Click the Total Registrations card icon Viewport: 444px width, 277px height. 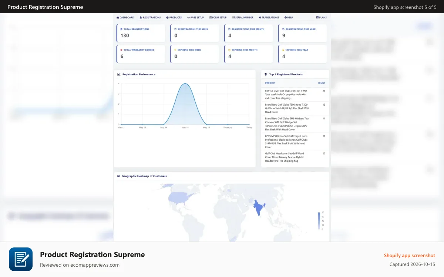tap(121, 29)
